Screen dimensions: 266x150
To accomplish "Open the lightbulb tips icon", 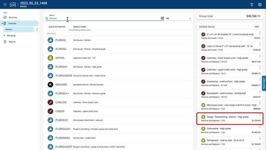I will click(252, 5).
